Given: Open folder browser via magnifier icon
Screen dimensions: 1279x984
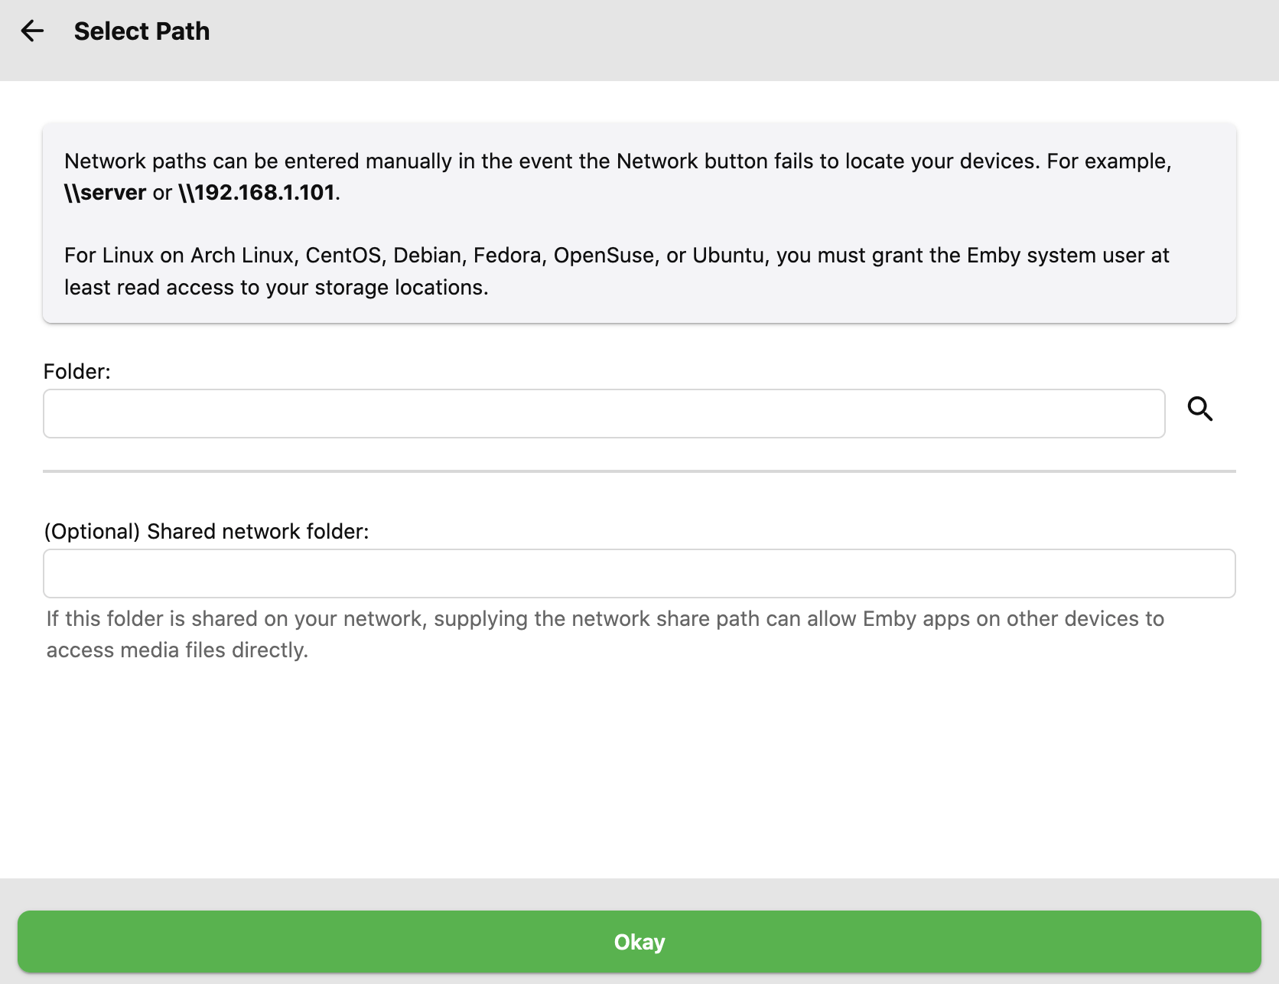Looking at the screenshot, I should coord(1199,409).
